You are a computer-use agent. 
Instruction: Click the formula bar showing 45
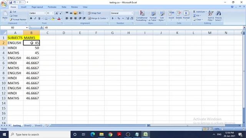pyautogui.click(x=143, y=28)
